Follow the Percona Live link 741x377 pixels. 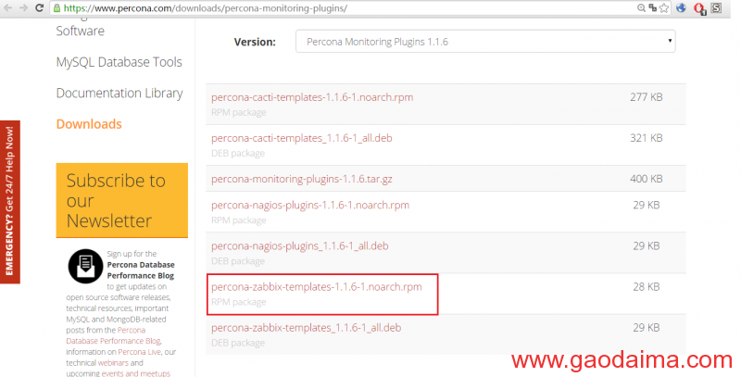pyautogui.click(x=140, y=352)
